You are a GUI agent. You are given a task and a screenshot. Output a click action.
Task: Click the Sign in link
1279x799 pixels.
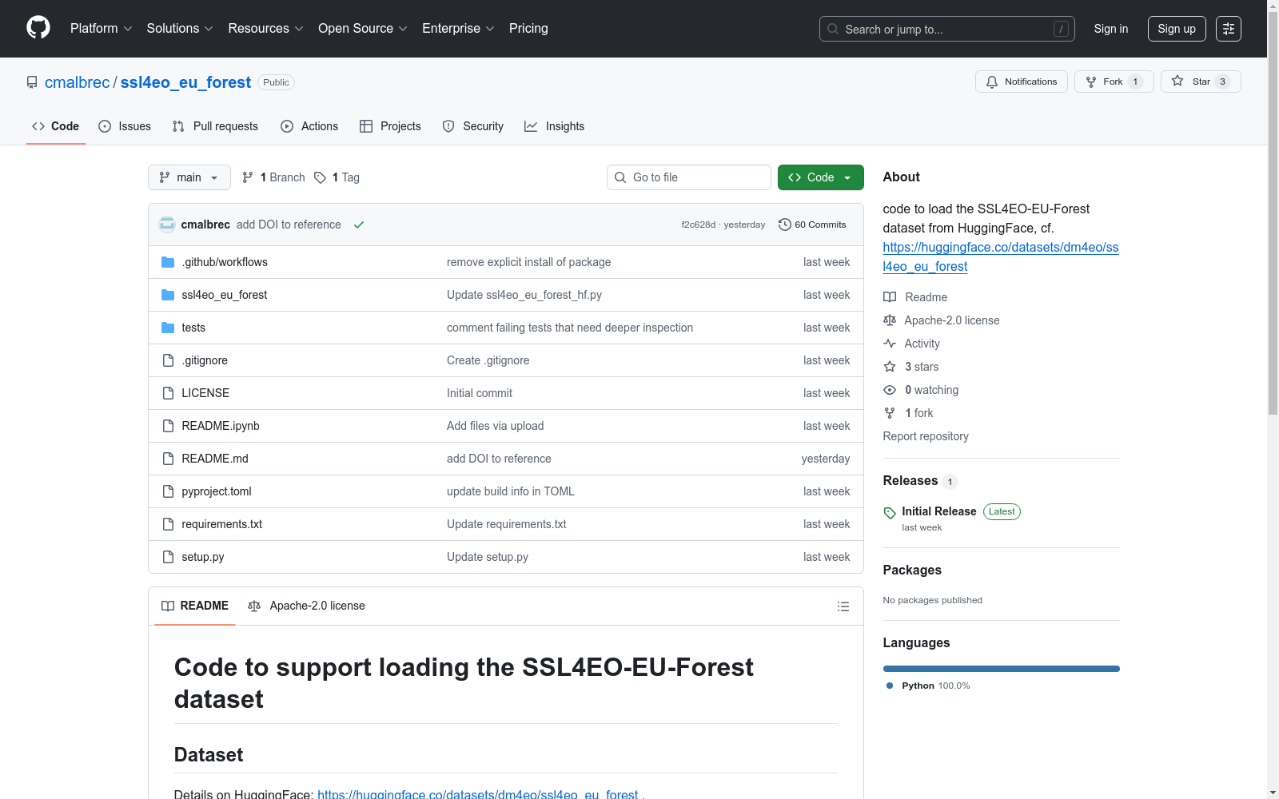click(x=1111, y=29)
